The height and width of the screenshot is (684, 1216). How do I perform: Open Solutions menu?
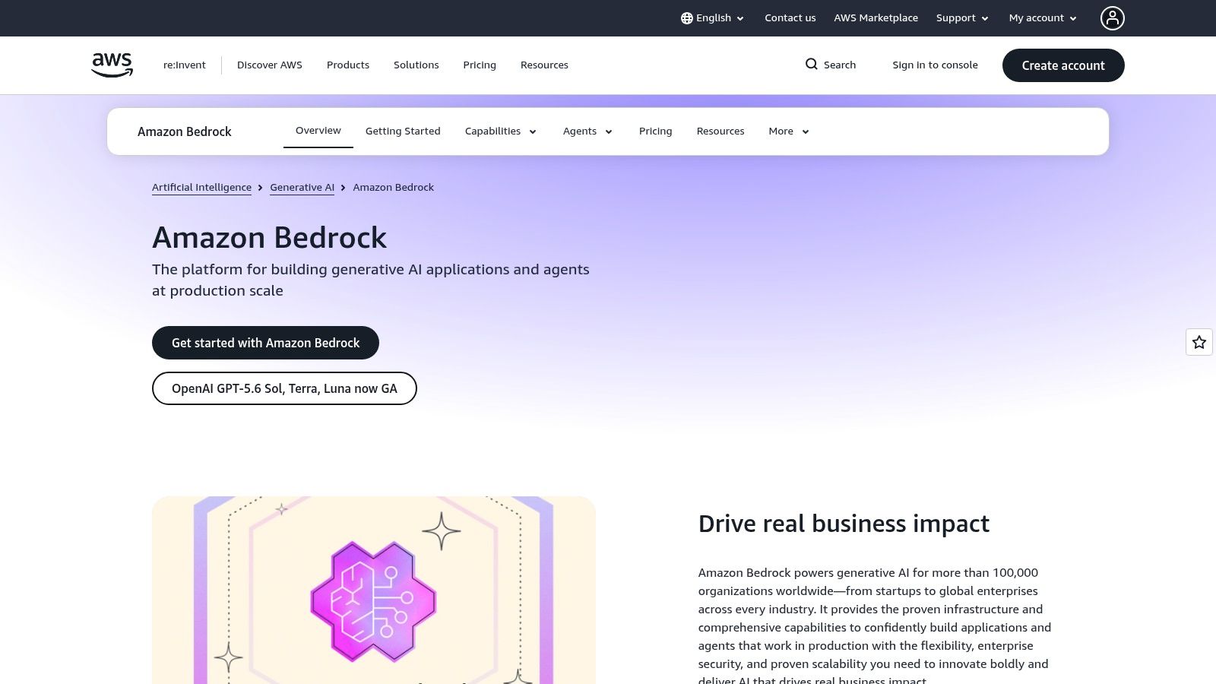point(416,65)
